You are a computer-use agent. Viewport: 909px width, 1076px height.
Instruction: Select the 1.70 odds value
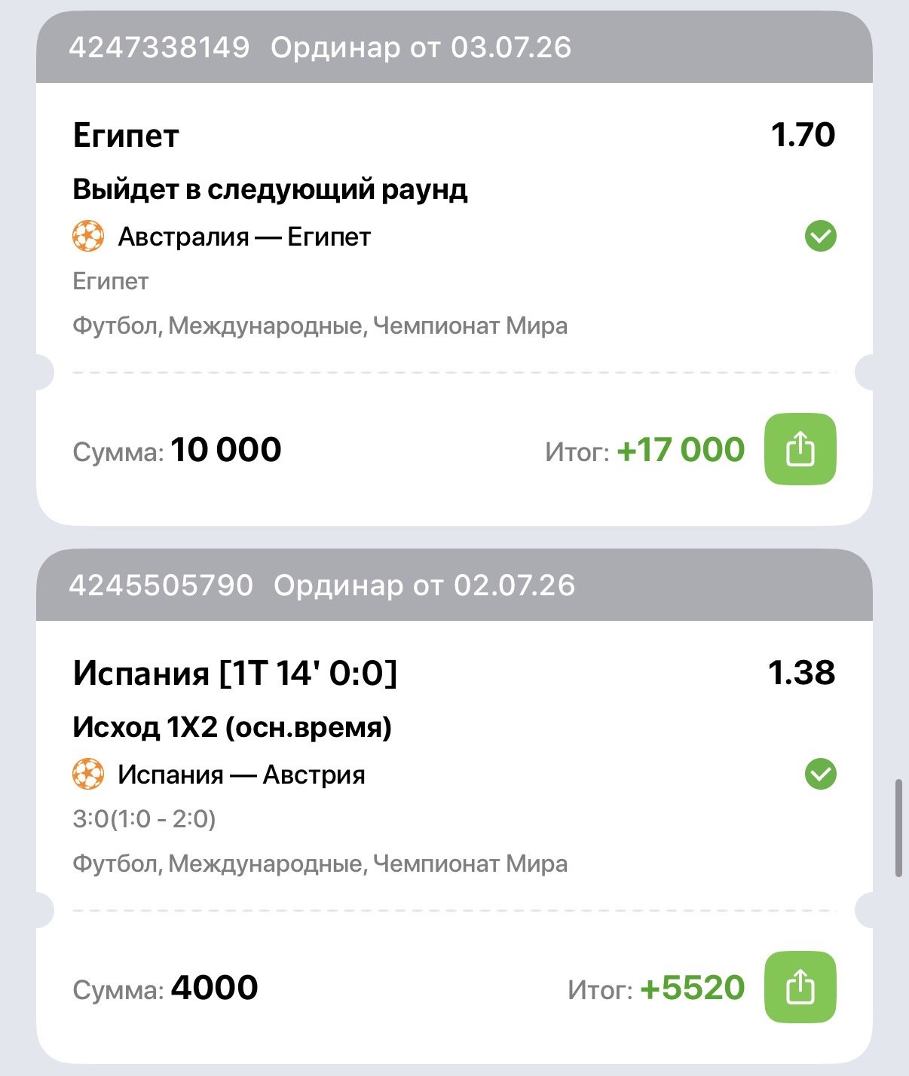pos(803,135)
